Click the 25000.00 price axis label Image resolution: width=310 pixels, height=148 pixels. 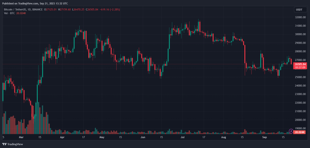coord(300,77)
